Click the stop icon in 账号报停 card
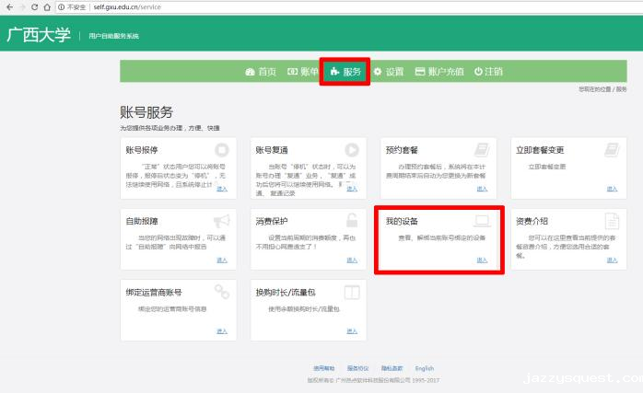The image size is (643, 393). click(221, 149)
